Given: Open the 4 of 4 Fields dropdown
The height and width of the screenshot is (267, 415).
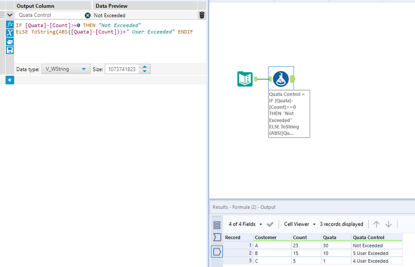Looking at the screenshot, I should point(245,224).
